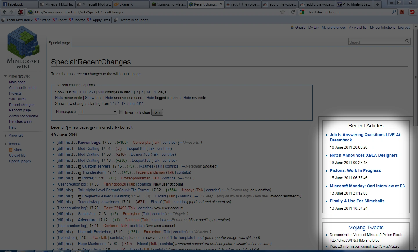
Task: Collapse the Minecraft Wiki sidebar section
Action: [x=5, y=76]
